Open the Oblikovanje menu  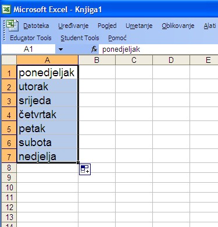(x=178, y=26)
